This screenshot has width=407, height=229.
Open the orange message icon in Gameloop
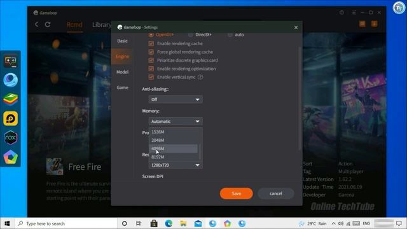[362, 24]
